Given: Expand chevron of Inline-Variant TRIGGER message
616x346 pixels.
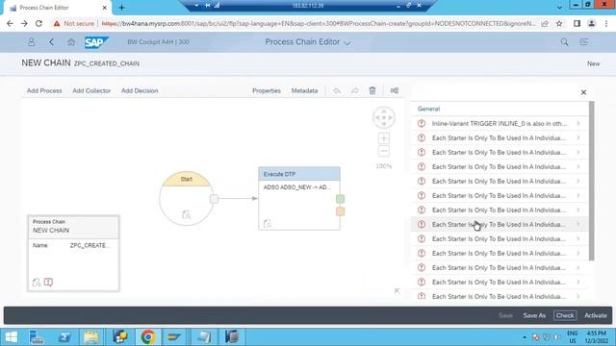Looking at the screenshot, I should pyautogui.click(x=578, y=124).
